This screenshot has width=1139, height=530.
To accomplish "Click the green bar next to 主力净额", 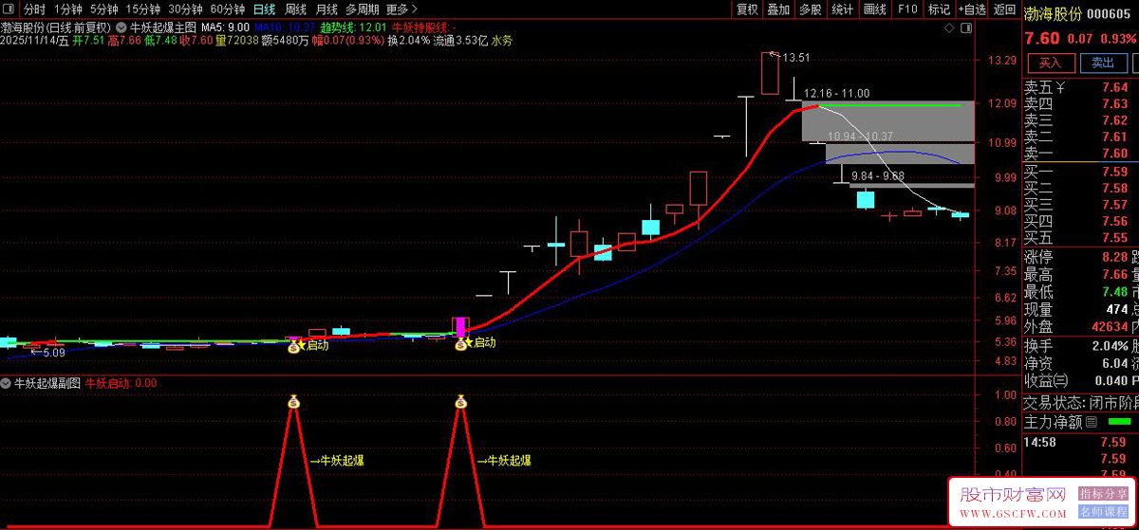I will [x=1120, y=421].
